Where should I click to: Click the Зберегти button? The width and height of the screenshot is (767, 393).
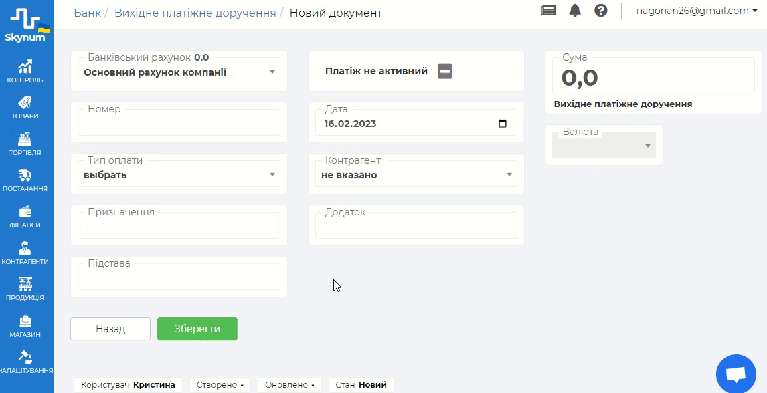[x=197, y=329]
